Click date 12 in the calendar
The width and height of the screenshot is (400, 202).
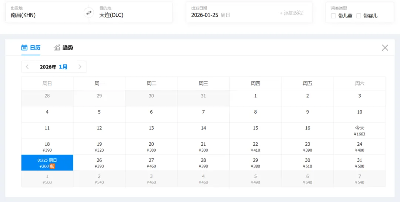[99, 131]
